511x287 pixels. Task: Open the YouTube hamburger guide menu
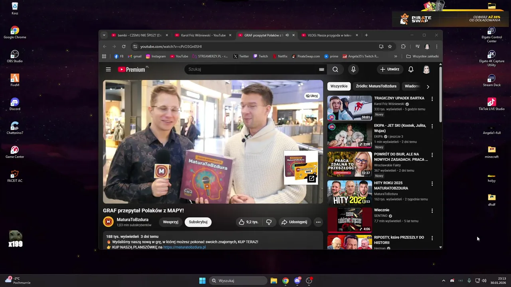pyautogui.click(x=108, y=69)
